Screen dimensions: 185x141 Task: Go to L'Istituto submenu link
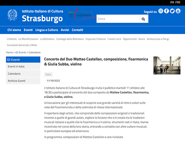(x=12, y=39)
